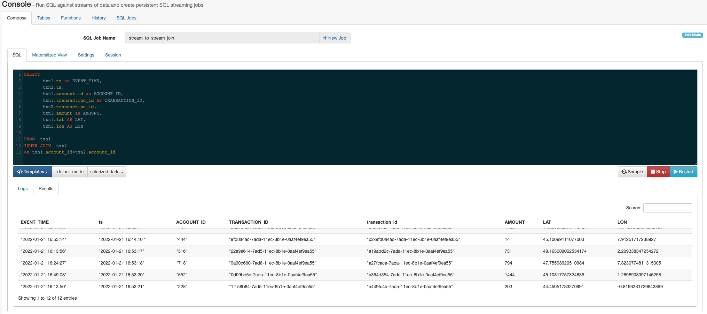
Task: Click the join condition on line 13
Action: (x=70, y=152)
